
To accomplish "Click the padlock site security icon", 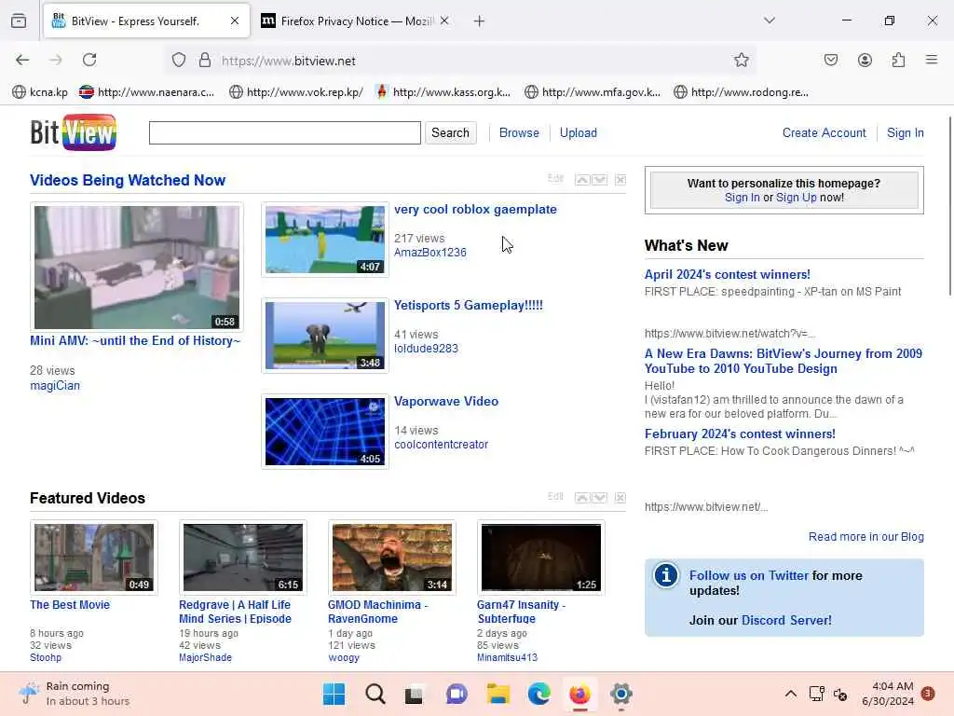I will (x=205, y=60).
